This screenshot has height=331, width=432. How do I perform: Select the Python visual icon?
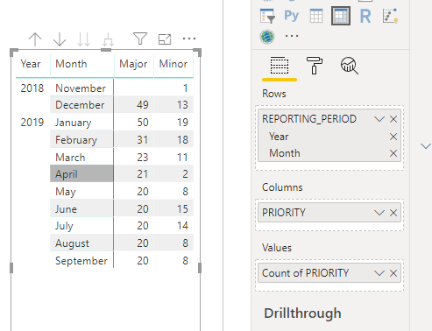coord(291,16)
